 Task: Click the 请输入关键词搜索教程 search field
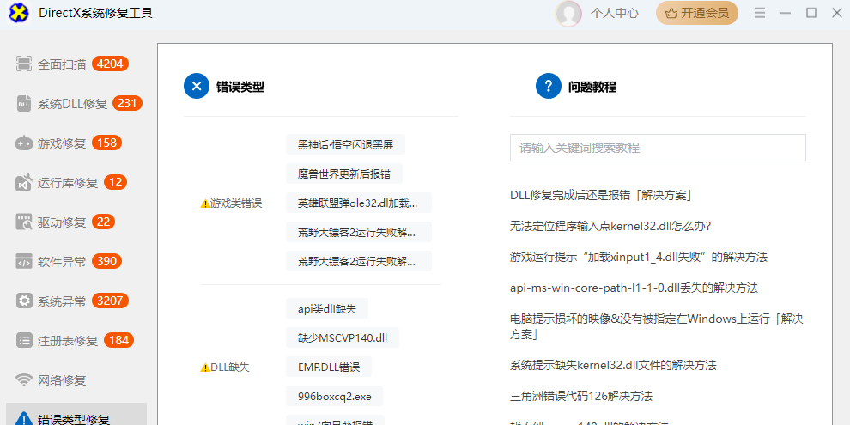(658, 148)
